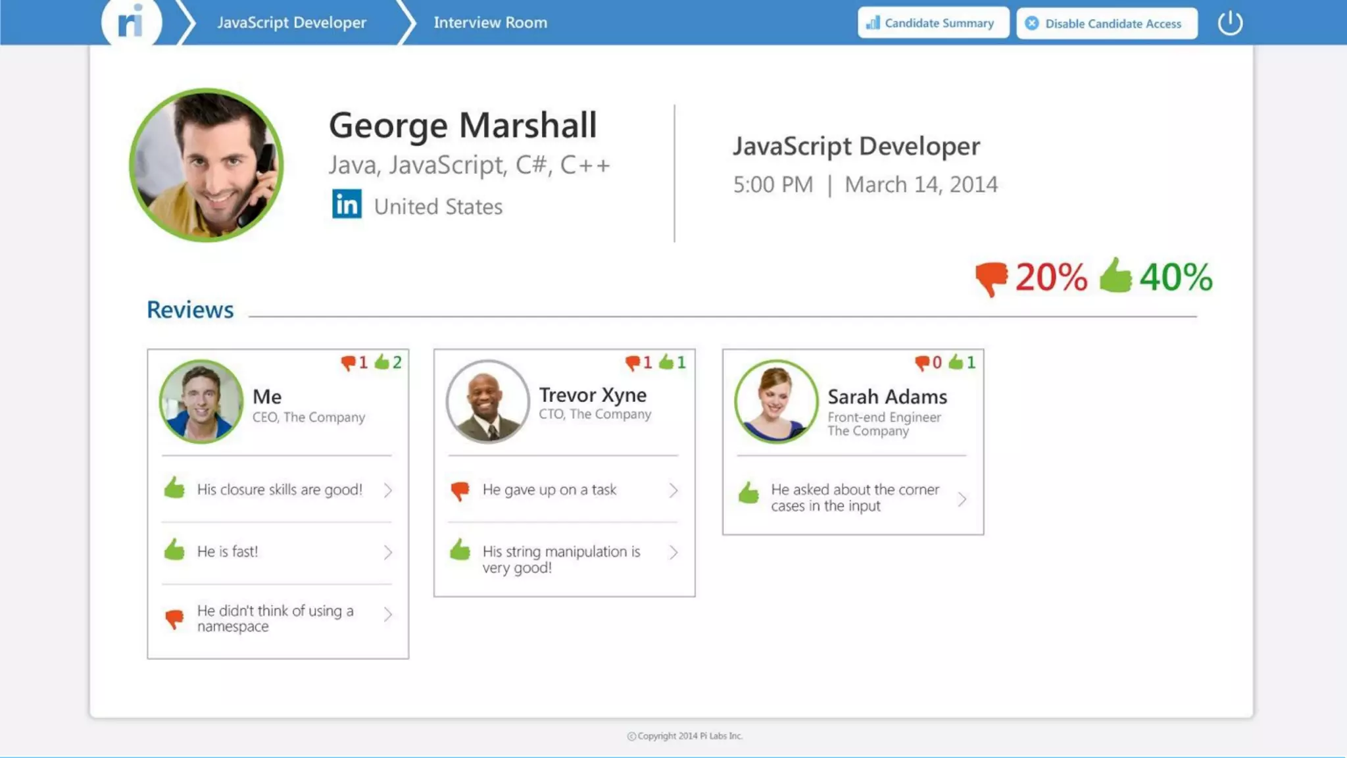Click Disable Candidate Access button
This screenshot has width=1347, height=758.
1107,24
